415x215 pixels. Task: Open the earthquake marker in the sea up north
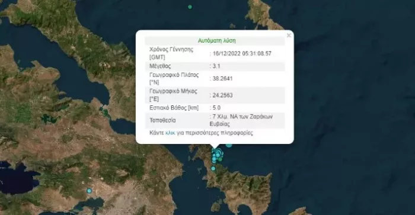(x=190, y=7)
